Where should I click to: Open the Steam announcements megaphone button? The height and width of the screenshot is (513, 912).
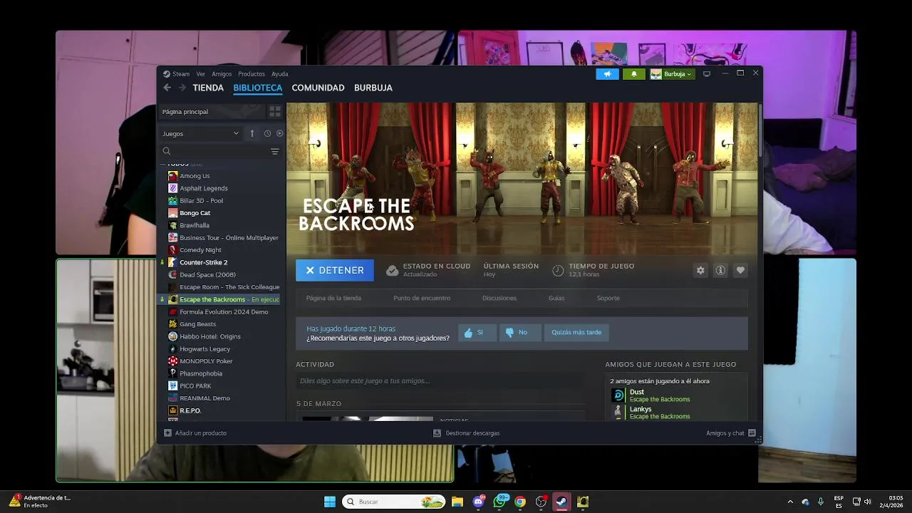click(x=607, y=74)
